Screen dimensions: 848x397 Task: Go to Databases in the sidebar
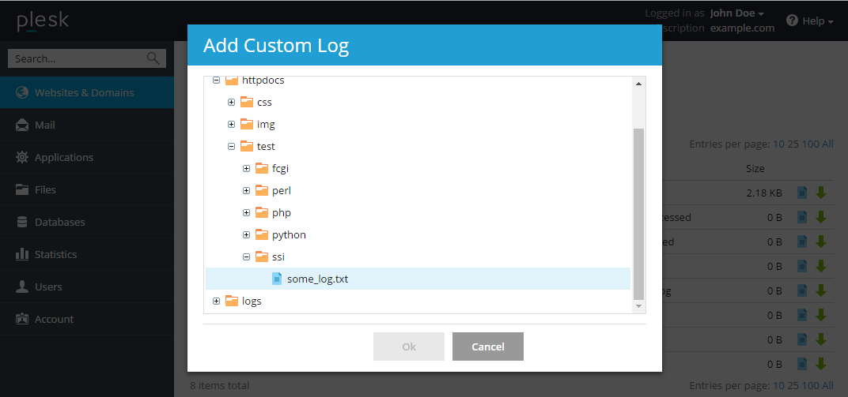click(x=59, y=222)
